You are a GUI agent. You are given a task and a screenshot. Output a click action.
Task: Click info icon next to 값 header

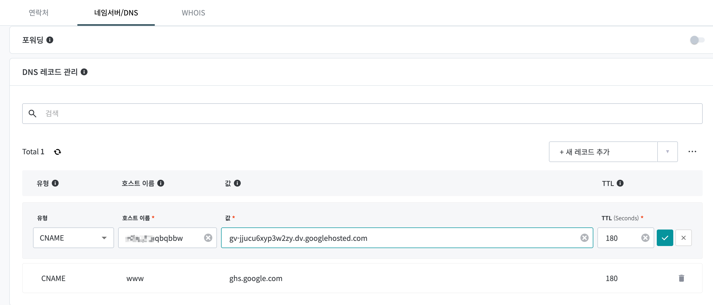pyautogui.click(x=238, y=183)
